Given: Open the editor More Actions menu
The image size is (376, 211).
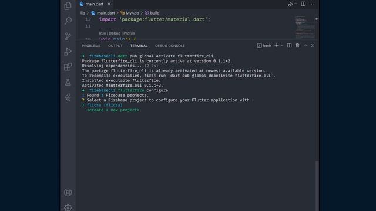Looking at the screenshot, I should [x=311, y=4].
